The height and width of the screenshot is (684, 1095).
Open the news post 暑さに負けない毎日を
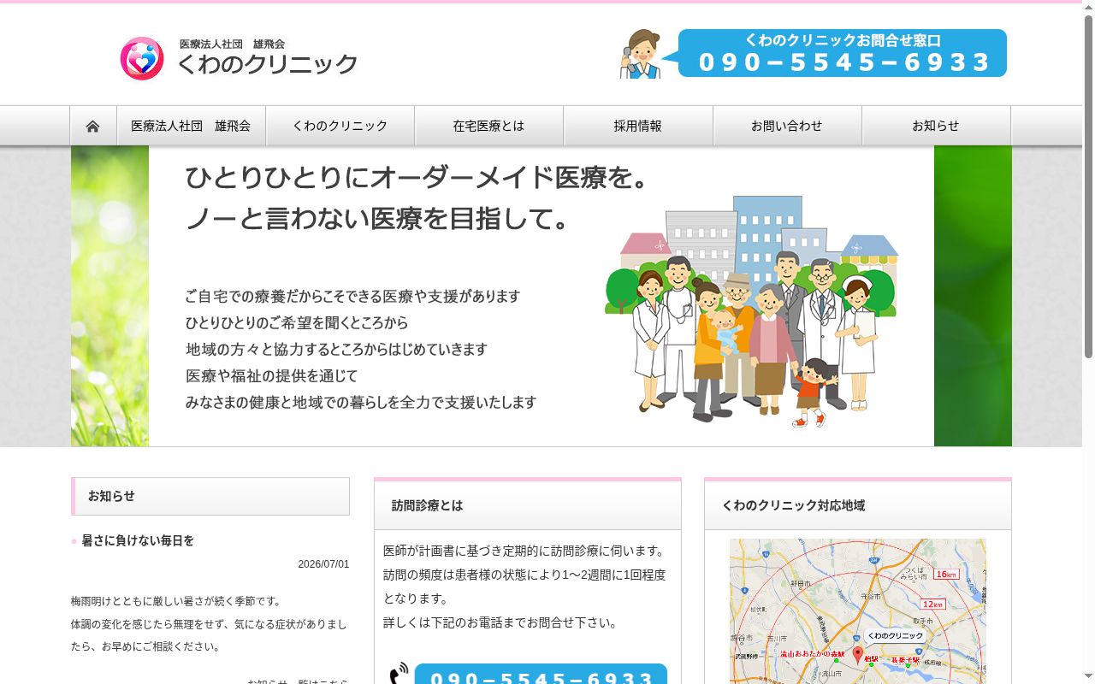(138, 540)
